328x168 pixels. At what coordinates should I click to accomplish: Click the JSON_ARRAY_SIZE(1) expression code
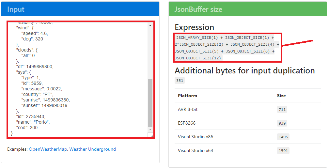point(197,38)
